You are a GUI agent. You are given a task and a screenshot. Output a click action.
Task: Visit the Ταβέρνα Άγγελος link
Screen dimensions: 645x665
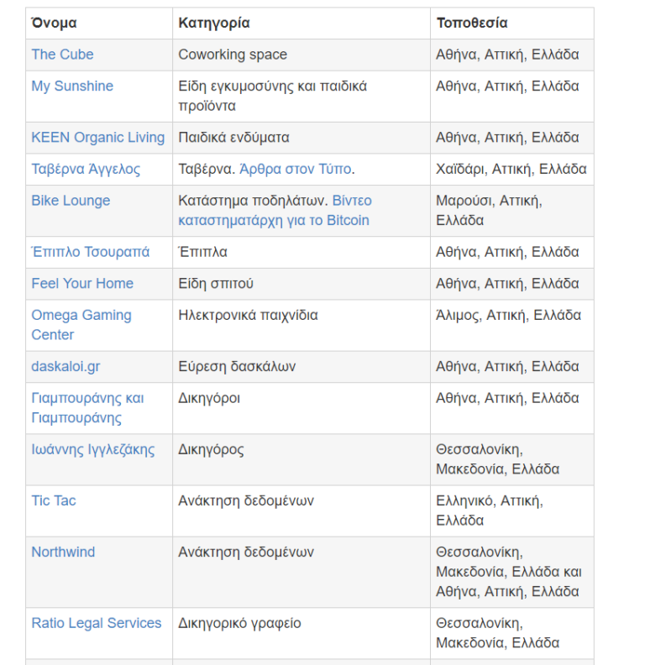[86, 170]
